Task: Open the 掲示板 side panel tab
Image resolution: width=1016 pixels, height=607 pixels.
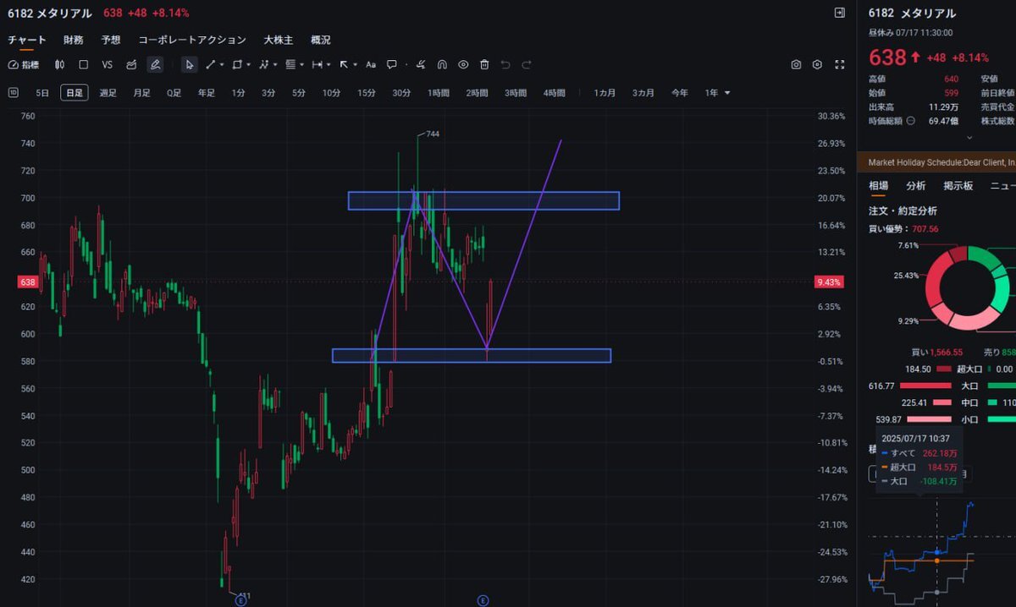Action: tap(958, 186)
